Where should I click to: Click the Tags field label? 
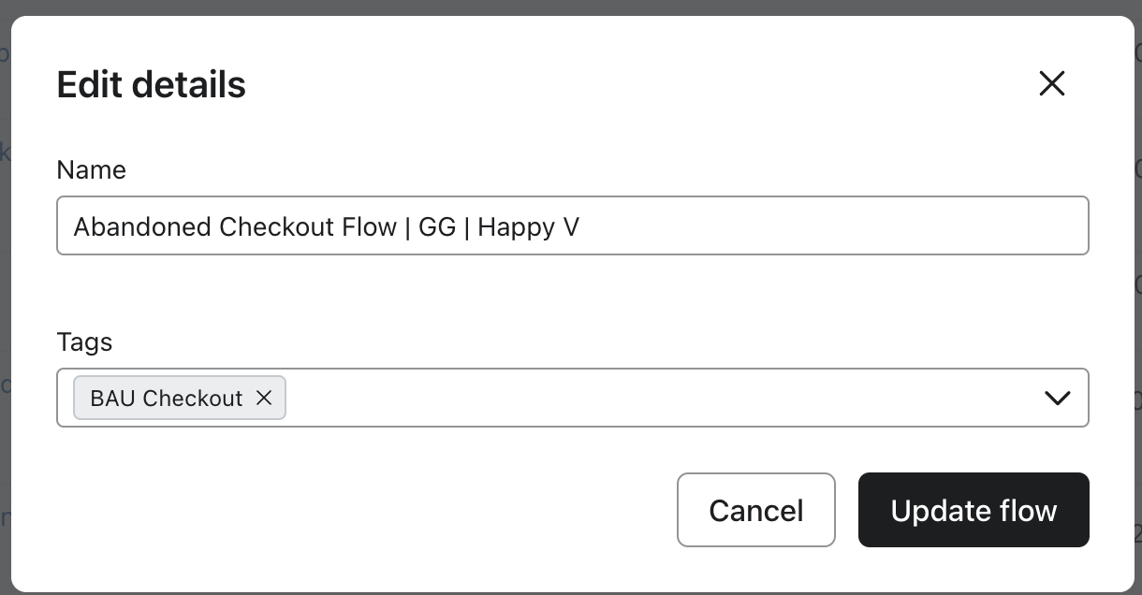[84, 341]
